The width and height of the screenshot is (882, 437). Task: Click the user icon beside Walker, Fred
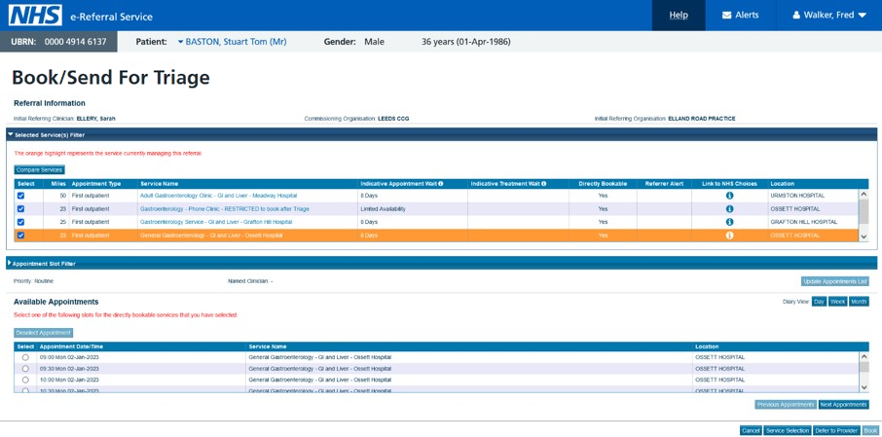(796, 16)
